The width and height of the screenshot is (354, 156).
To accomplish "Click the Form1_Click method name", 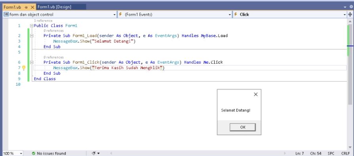I will point(86,62).
